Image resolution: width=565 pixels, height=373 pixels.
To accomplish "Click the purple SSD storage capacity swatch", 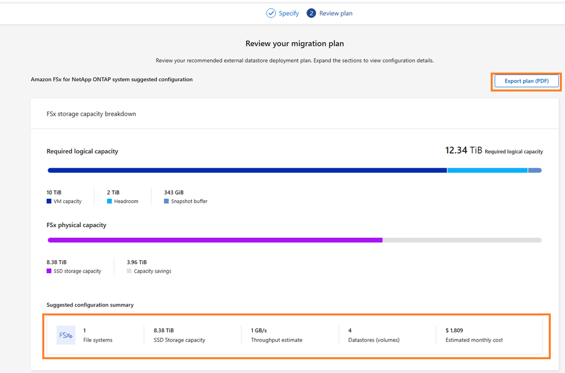I will (x=49, y=271).
